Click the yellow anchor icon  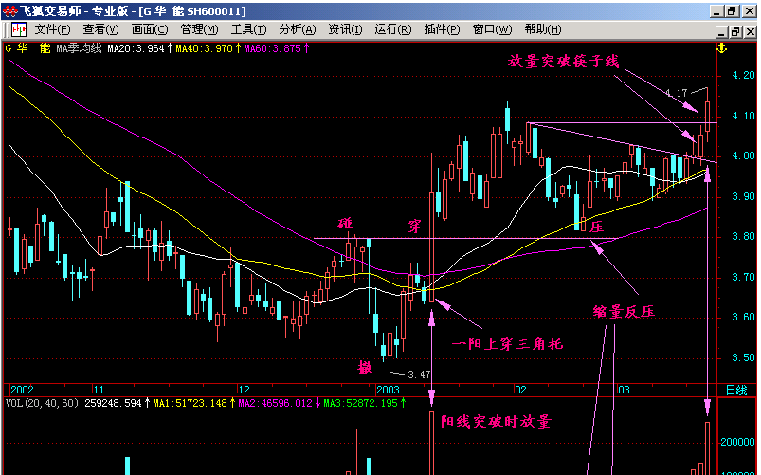click(x=722, y=48)
